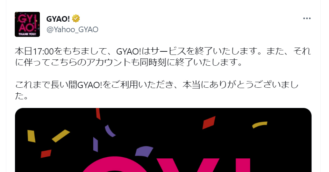Click the long diagonal yellow confetti piece

pos(61,136)
